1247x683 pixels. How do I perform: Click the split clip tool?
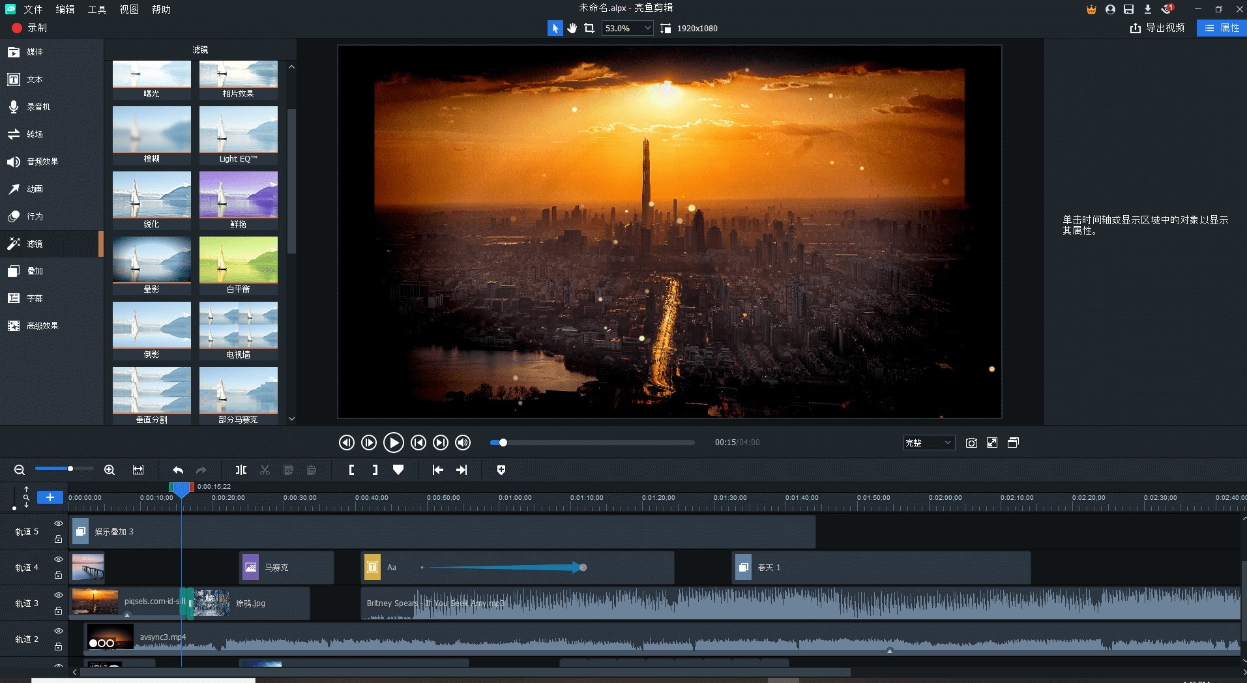[x=241, y=470]
